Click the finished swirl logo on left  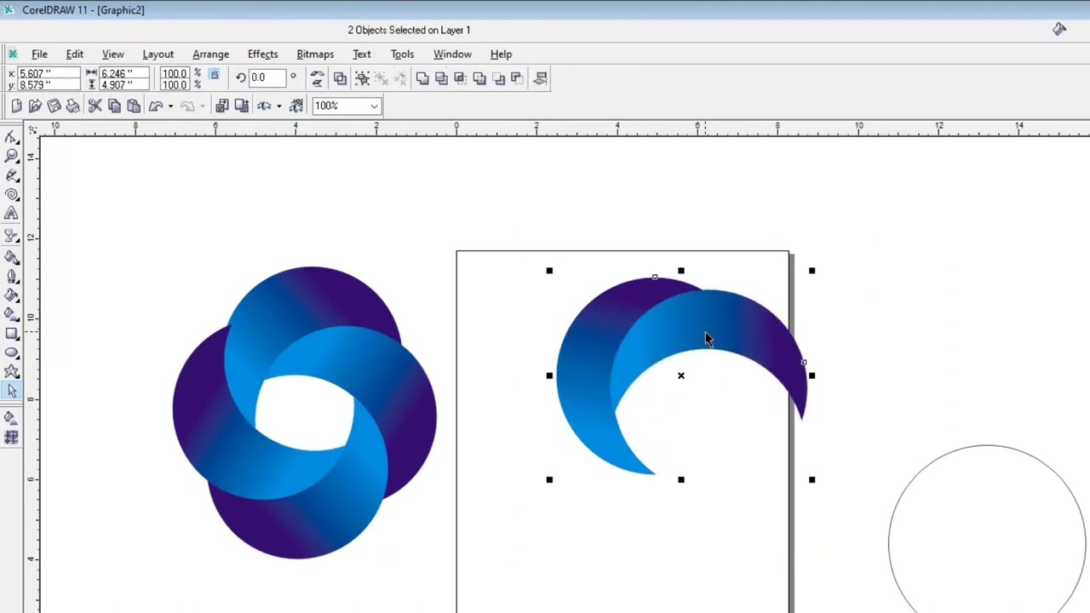[x=304, y=413]
